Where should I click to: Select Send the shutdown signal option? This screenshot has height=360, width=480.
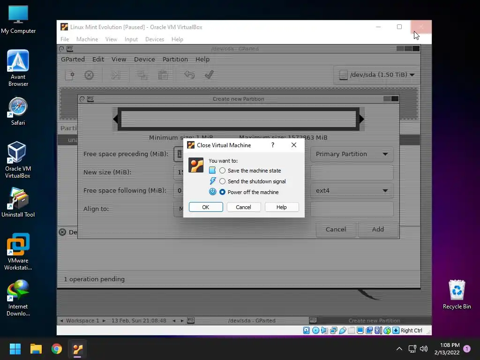(x=222, y=181)
